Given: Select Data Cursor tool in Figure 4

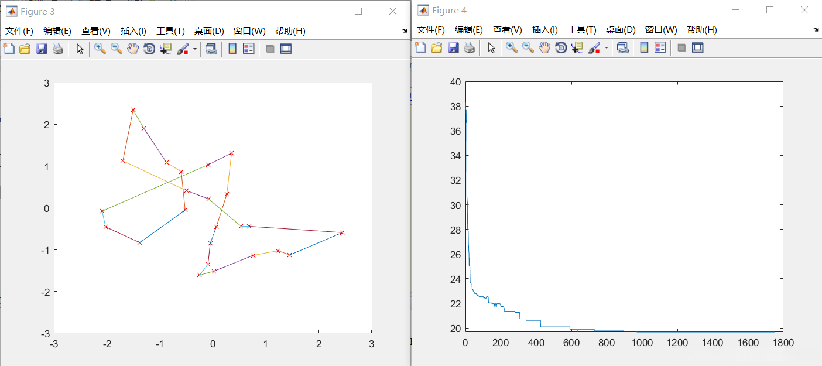Looking at the screenshot, I should (x=577, y=49).
